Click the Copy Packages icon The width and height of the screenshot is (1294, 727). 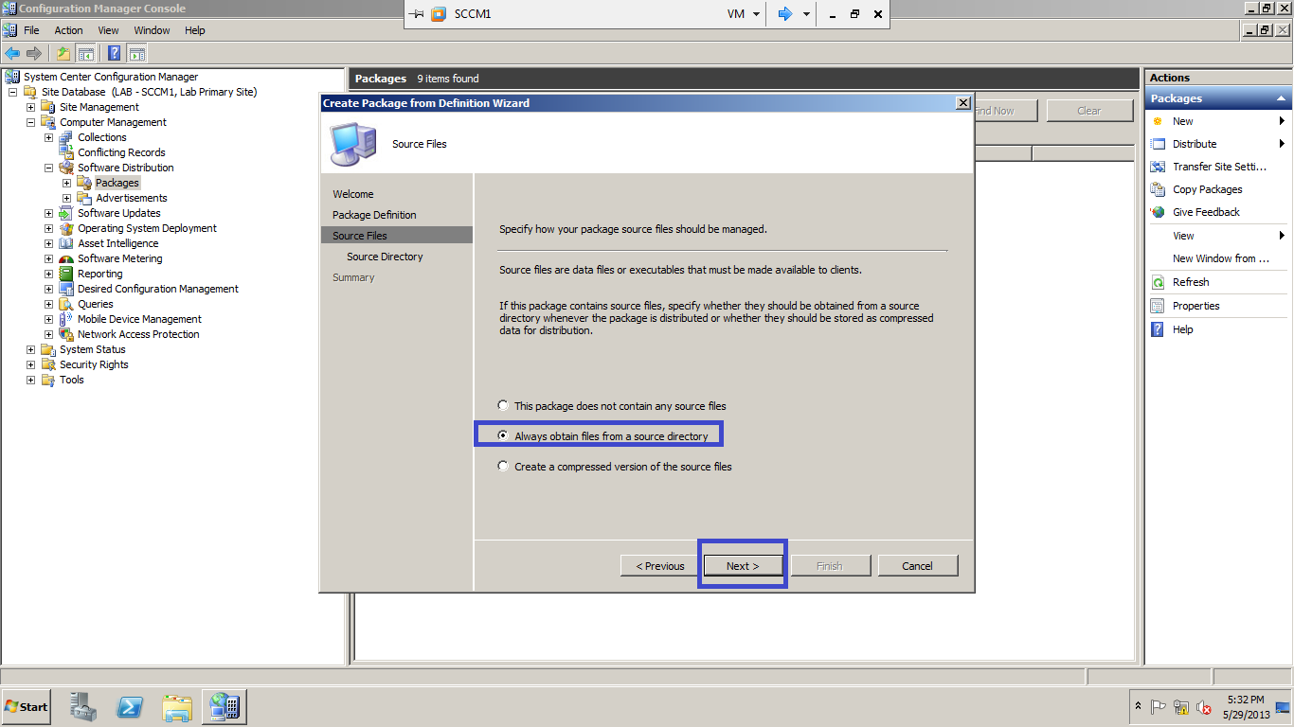(1158, 189)
